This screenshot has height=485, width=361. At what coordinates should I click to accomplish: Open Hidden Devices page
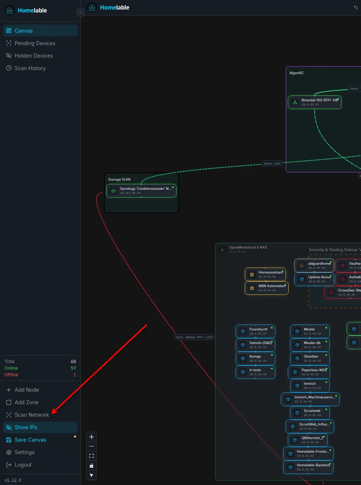tap(40, 55)
